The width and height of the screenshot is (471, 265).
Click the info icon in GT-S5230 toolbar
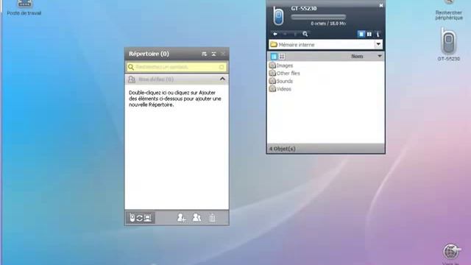[x=378, y=35]
